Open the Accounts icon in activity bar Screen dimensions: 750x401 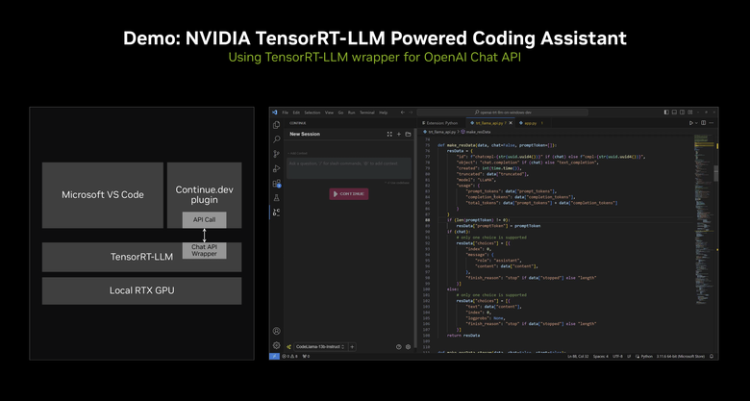276,331
